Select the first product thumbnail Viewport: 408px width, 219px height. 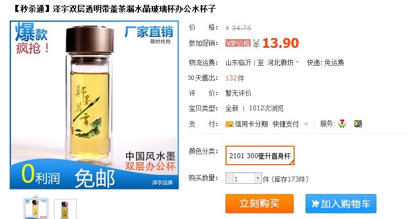tap(36, 209)
